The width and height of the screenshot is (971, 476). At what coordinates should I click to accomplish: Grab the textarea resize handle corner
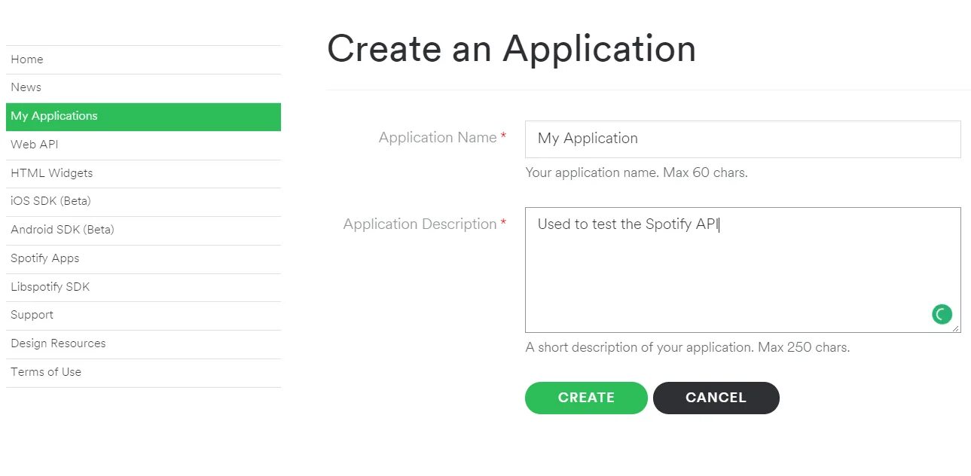point(956,328)
